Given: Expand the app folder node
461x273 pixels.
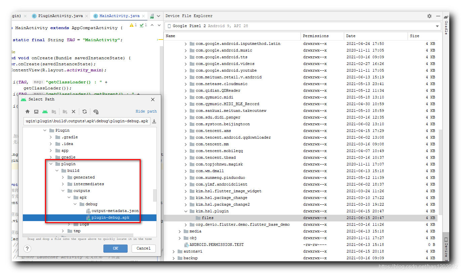Looking at the screenshot, I should pyautogui.click(x=51, y=150).
